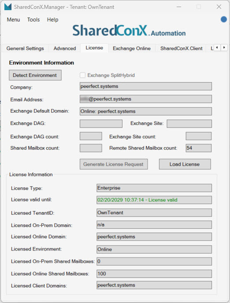Click the Licensed Environment field
The image size is (230, 303).
154,249
